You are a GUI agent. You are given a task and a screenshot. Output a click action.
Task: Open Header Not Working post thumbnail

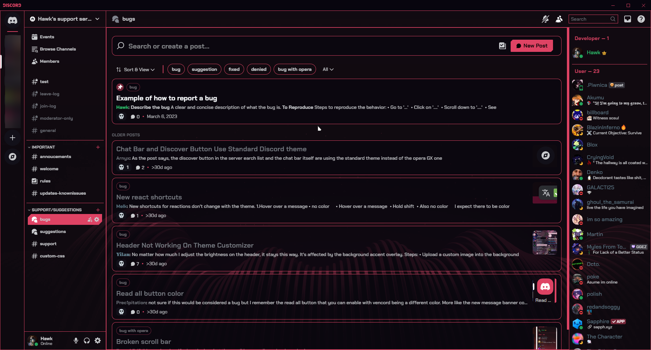pyautogui.click(x=545, y=242)
